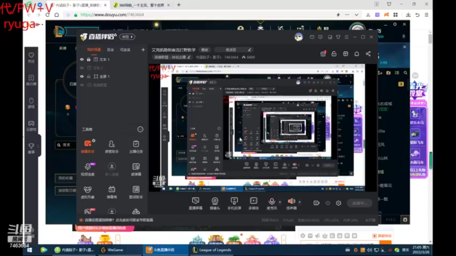Viewport: 456px width, 256px height.
Task: Select the 全屏 1 source row
Action: [x=112, y=76]
